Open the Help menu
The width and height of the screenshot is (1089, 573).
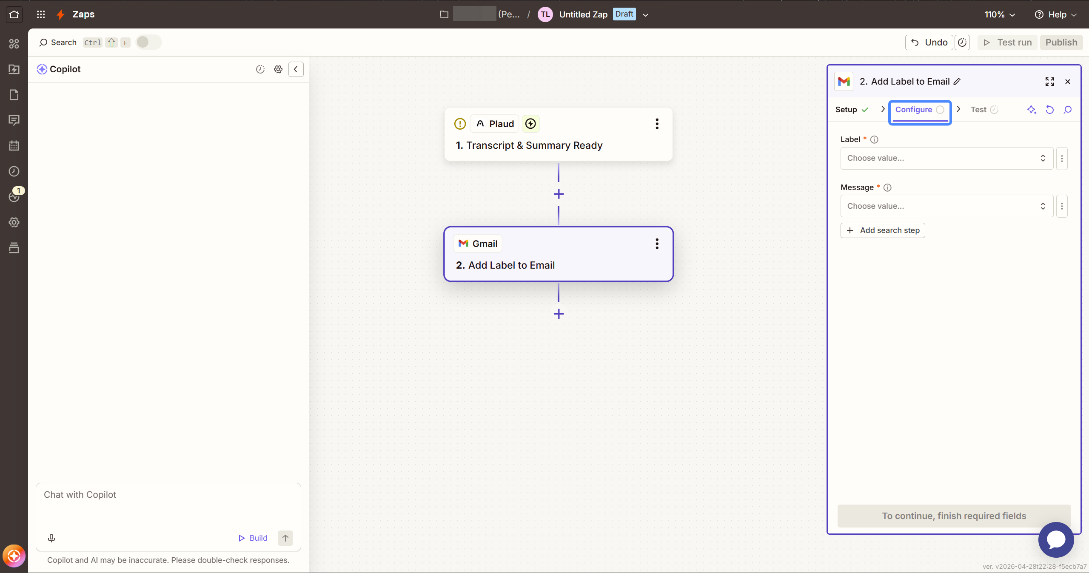(x=1055, y=14)
